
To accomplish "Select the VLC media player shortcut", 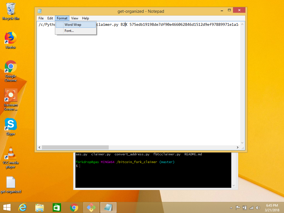I will pyautogui.click(x=11, y=156).
